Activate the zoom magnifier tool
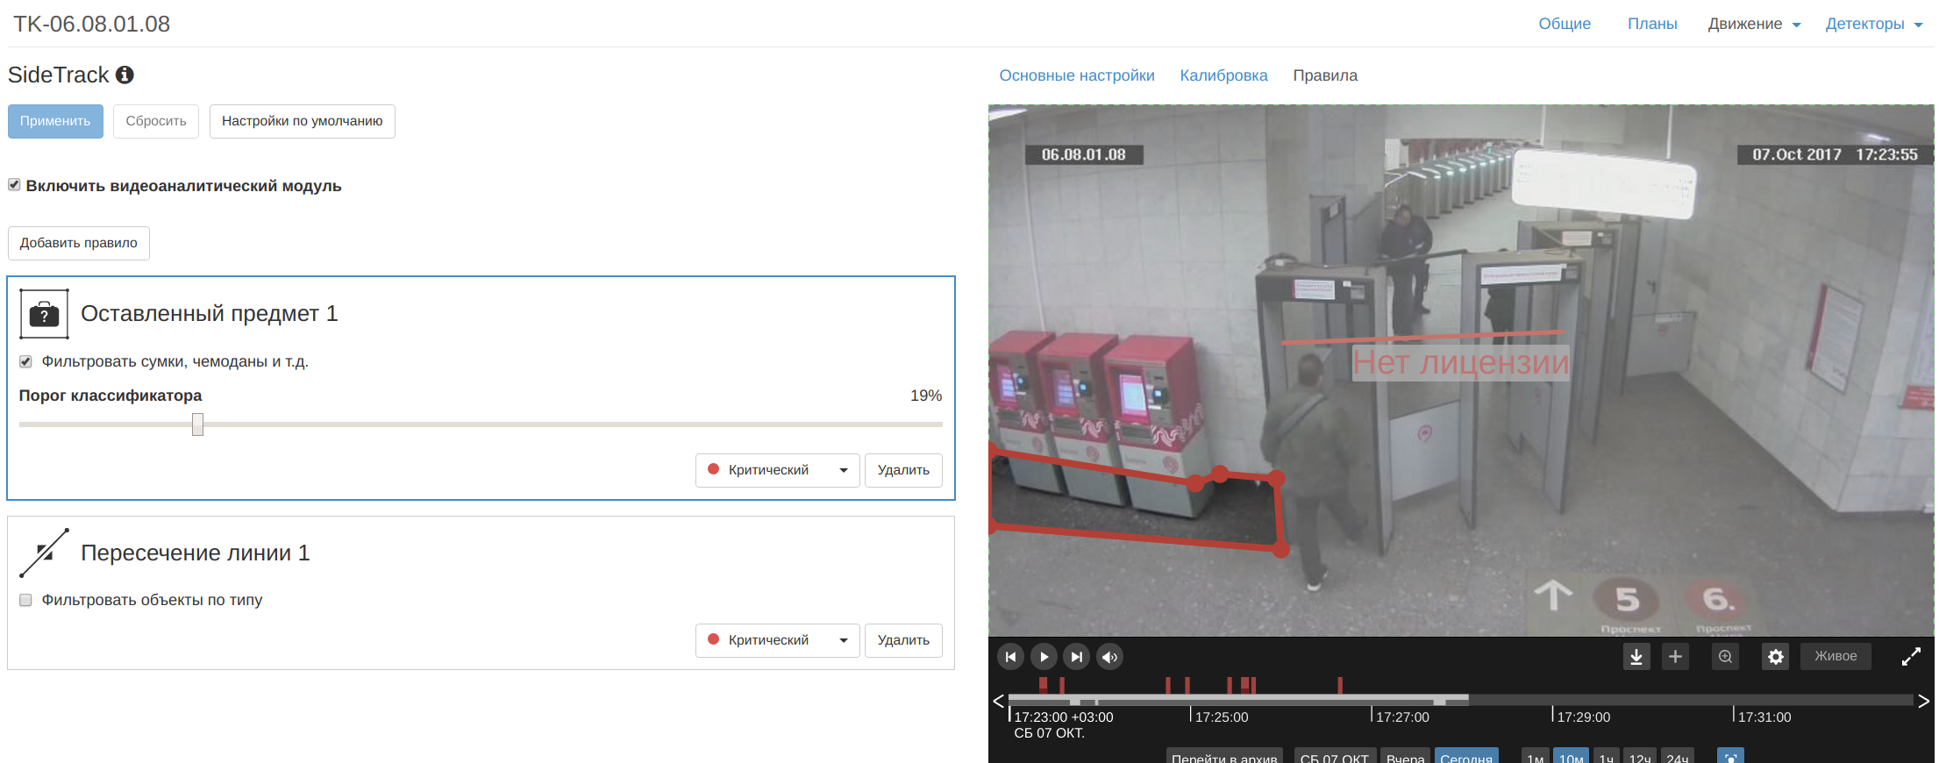The image size is (1939, 763). coord(1725,656)
